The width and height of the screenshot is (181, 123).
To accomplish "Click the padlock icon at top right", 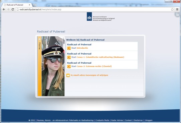I will [x=177, y=15].
